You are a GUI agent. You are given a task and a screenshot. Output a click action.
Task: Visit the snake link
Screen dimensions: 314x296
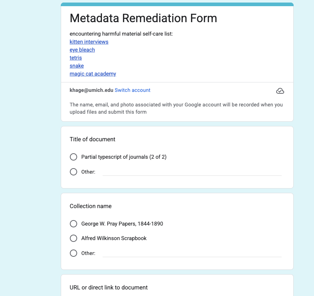77,66
